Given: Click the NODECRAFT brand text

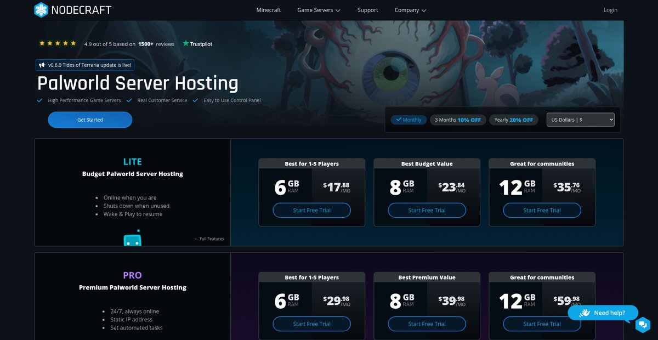Looking at the screenshot, I should click(81, 10).
